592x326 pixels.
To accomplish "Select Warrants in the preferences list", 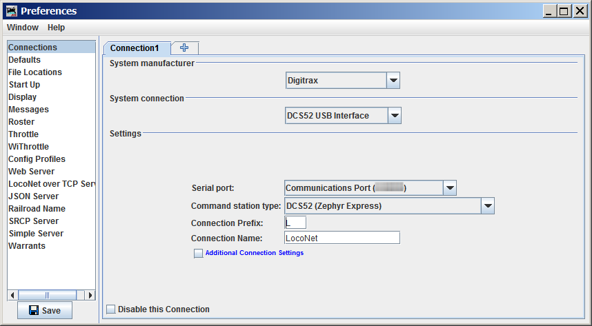I will tap(51, 246).
